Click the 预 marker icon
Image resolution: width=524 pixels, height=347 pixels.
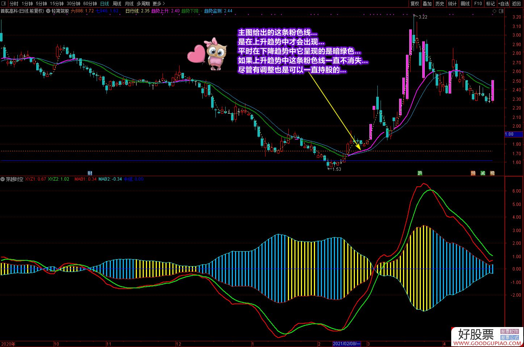[x=473, y=173]
